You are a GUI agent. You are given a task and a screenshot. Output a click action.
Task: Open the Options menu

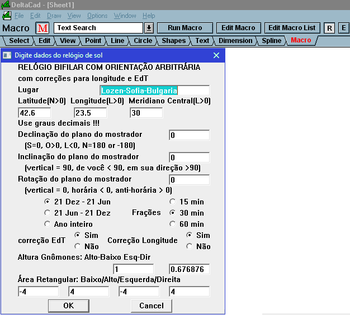click(x=97, y=16)
